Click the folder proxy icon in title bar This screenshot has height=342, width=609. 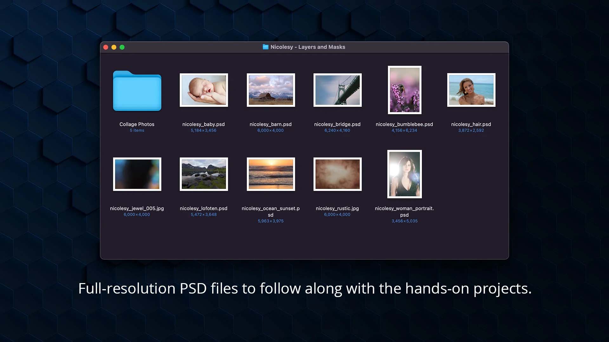pos(265,47)
